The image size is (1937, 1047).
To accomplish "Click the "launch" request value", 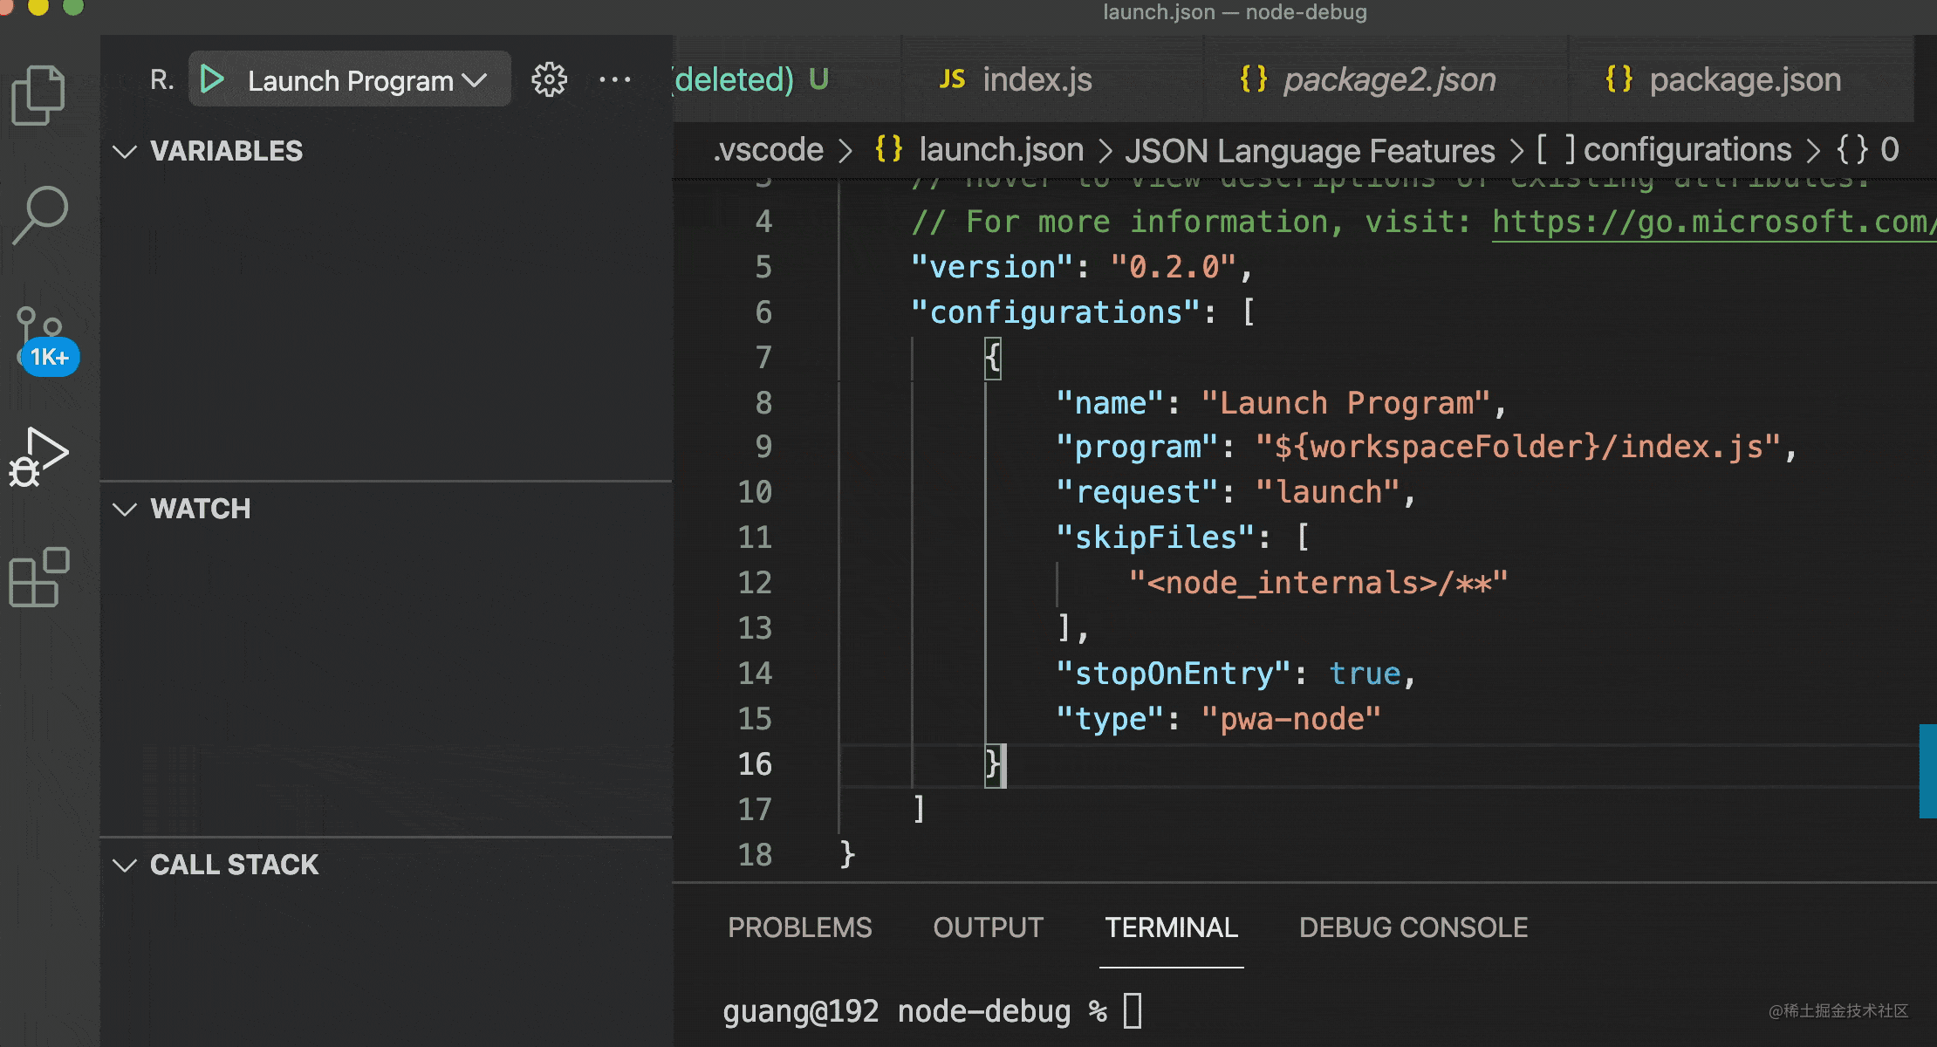I will [x=1328, y=492].
